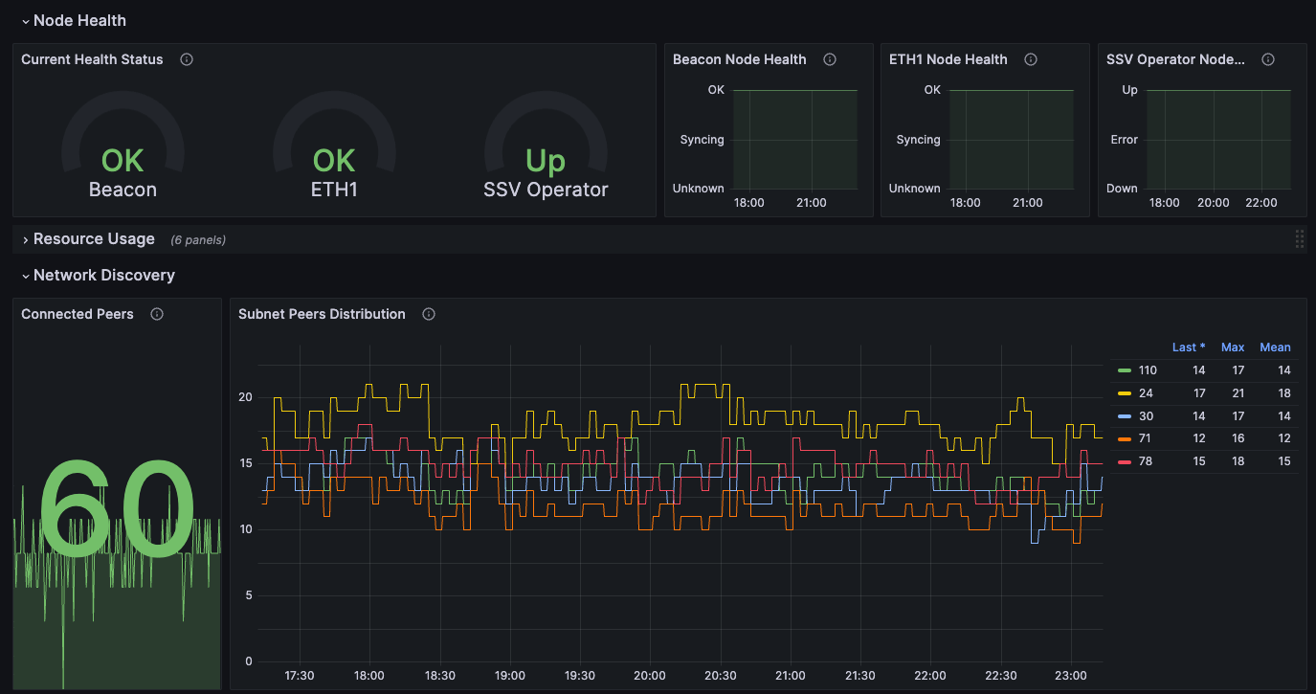This screenshot has height=694, width=1316.
Task: Open info icon beside Connected Peers
Action: 157,314
